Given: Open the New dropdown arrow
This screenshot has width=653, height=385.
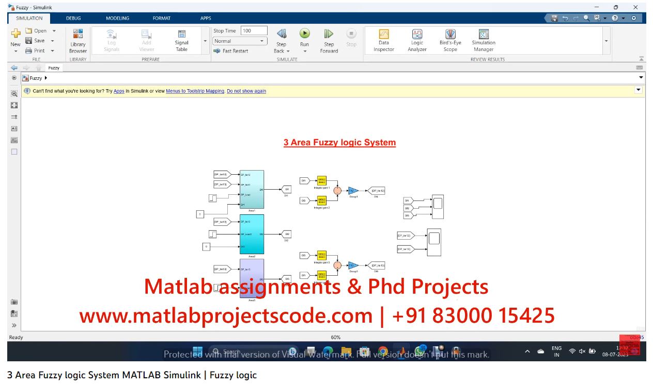Looking at the screenshot, I should click(15, 51).
